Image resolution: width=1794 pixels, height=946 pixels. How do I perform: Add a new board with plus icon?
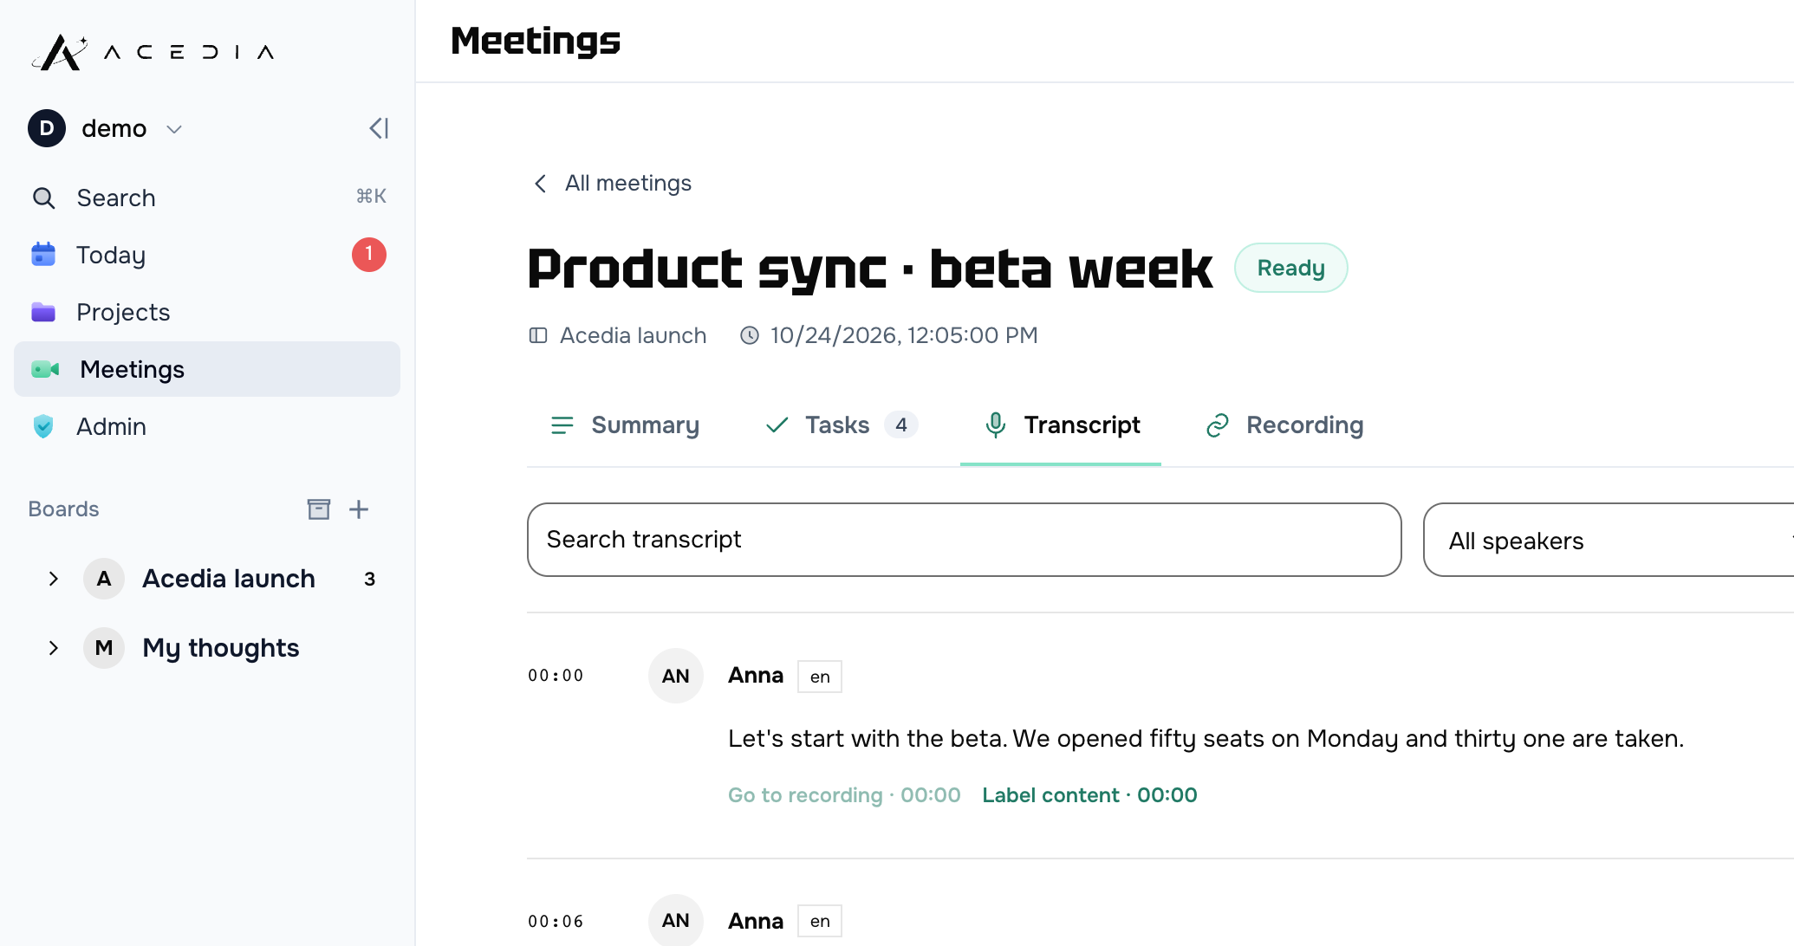(359, 509)
